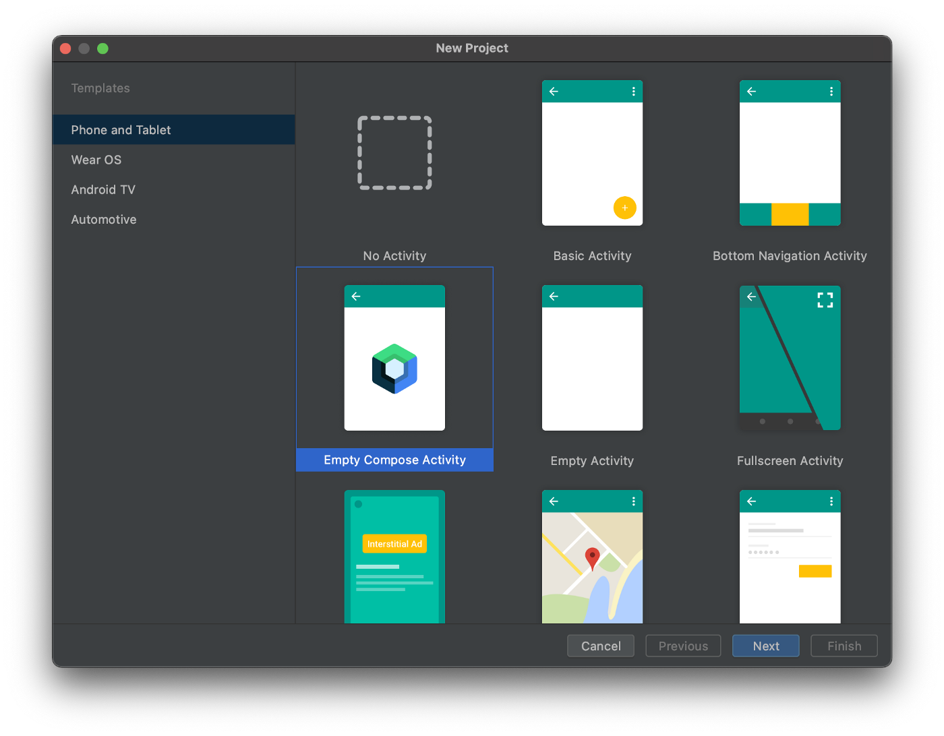This screenshot has height=736, width=944.
Task: Click the fullscreen expand icon in Fullscreen Activity preview
Action: click(825, 300)
